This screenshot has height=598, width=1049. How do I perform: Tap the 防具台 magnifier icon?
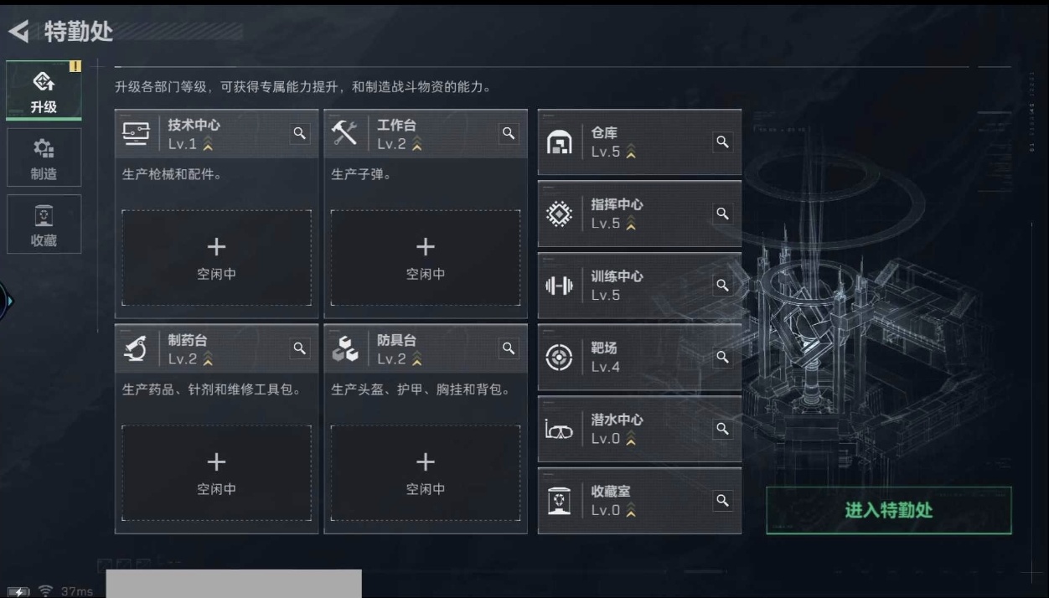pos(509,348)
